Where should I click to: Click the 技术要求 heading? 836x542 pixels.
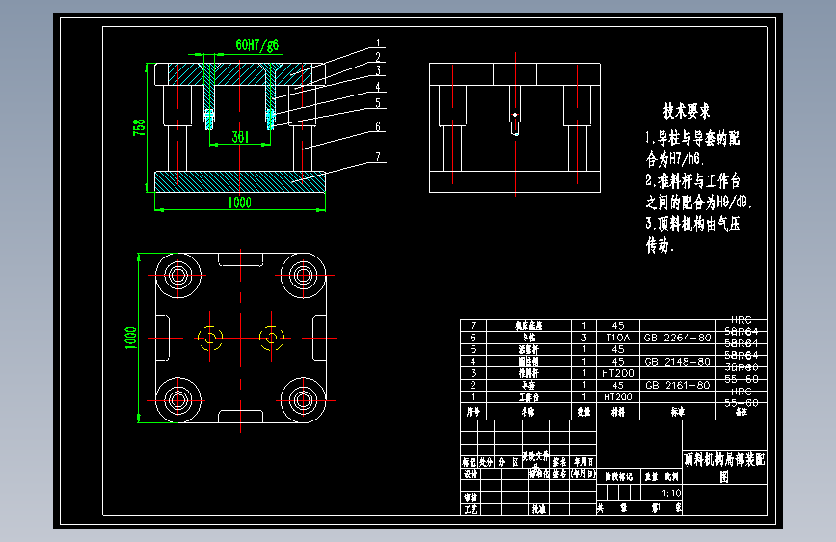(x=687, y=111)
